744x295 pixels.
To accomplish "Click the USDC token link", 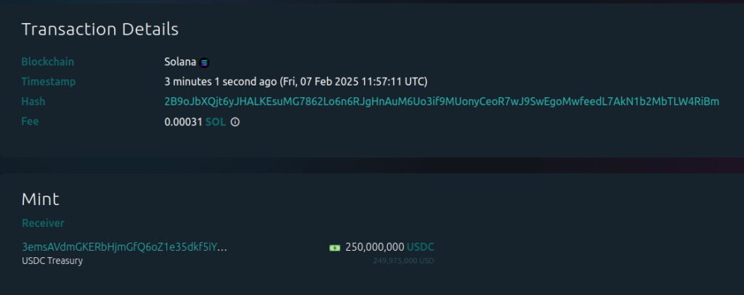I will click(420, 247).
